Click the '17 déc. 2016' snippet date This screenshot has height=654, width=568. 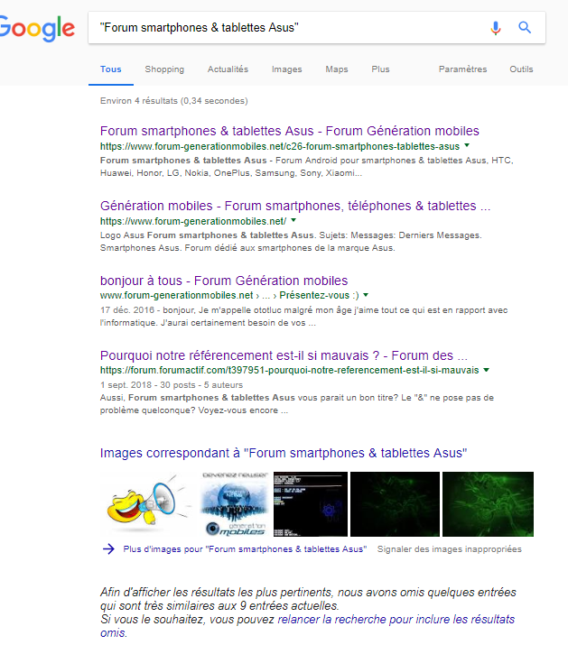127,310
